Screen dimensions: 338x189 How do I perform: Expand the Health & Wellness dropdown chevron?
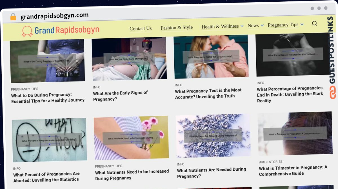click(x=242, y=26)
